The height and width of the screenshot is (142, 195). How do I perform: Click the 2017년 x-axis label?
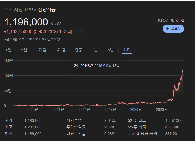(x=110, y=109)
